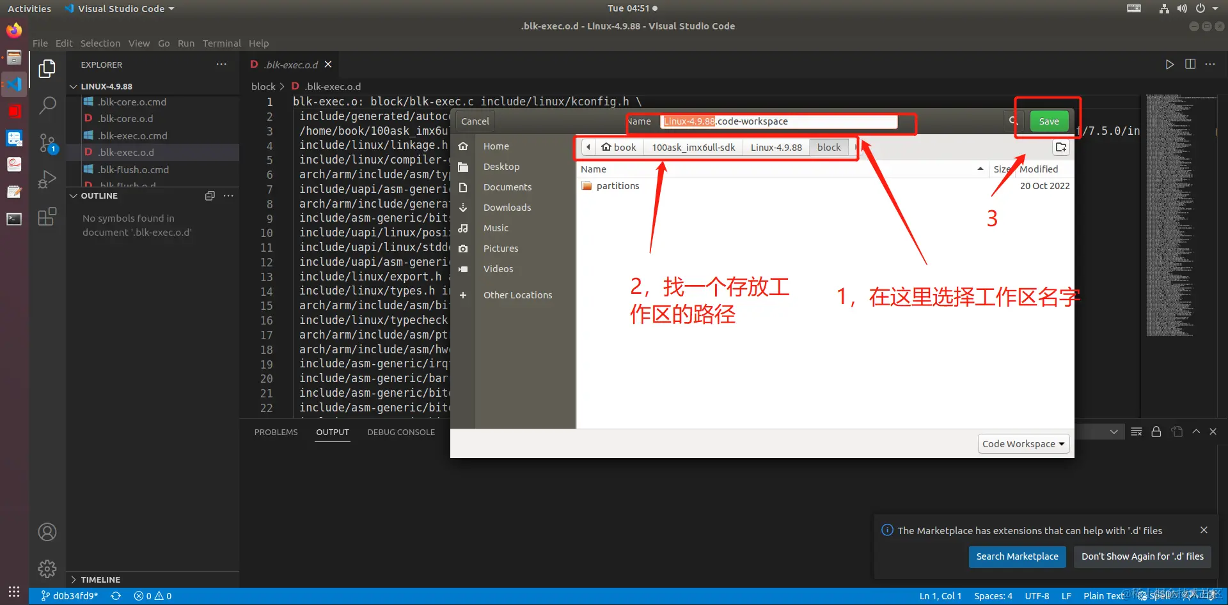Create a new folder in the save dialog
The width and height of the screenshot is (1228, 605).
(x=1061, y=148)
